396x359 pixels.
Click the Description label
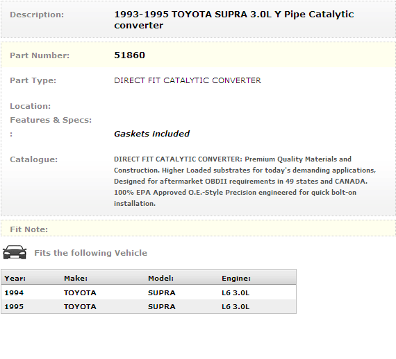[37, 15]
